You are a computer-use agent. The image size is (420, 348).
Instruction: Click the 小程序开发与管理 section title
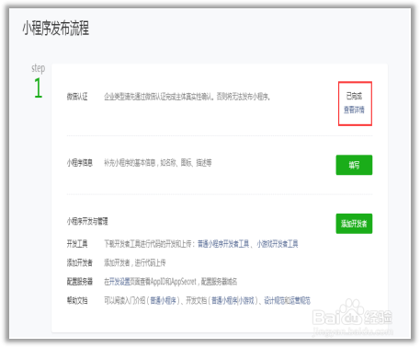click(x=87, y=221)
